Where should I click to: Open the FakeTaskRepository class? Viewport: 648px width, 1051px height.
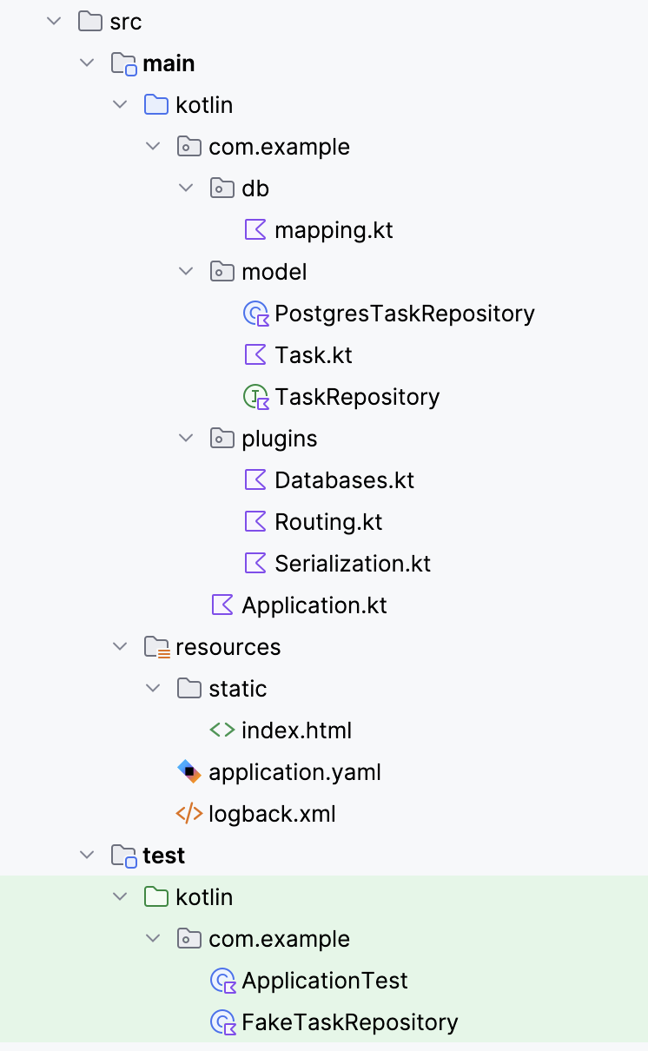351,1022
